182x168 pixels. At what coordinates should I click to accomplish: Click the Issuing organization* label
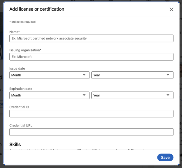click(x=25, y=50)
